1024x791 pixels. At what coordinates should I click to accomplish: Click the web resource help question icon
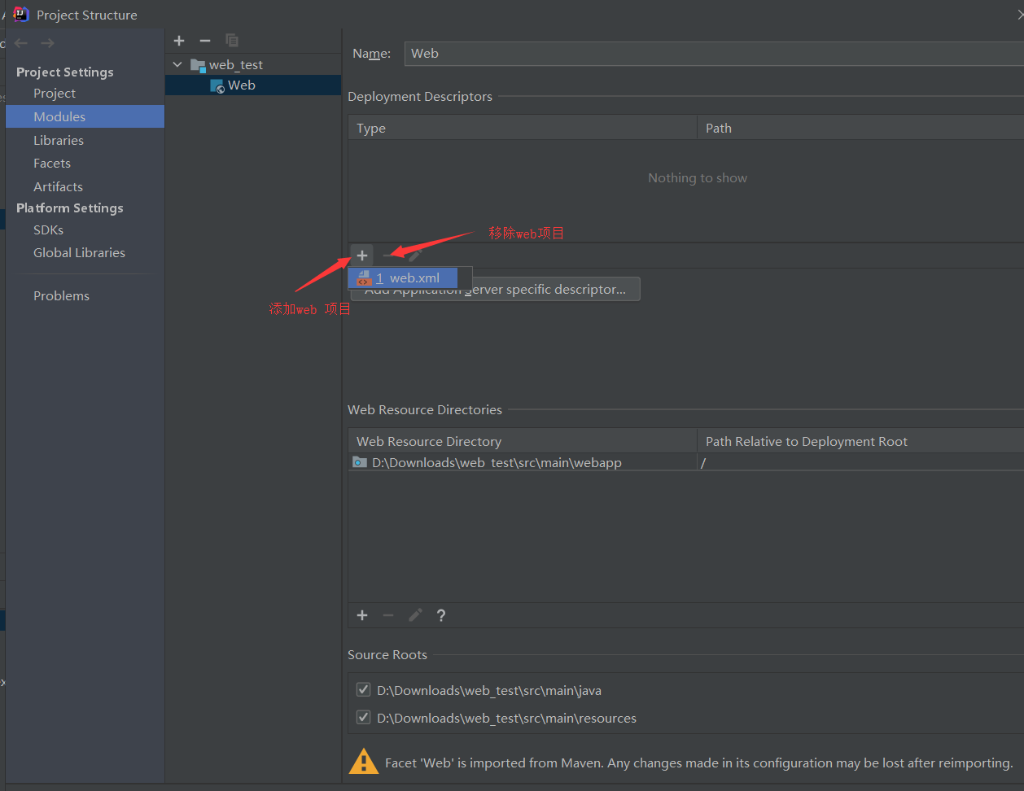pyautogui.click(x=441, y=615)
